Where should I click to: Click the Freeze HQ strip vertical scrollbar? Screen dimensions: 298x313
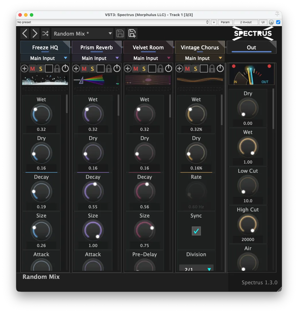pyautogui.click(x=67, y=104)
